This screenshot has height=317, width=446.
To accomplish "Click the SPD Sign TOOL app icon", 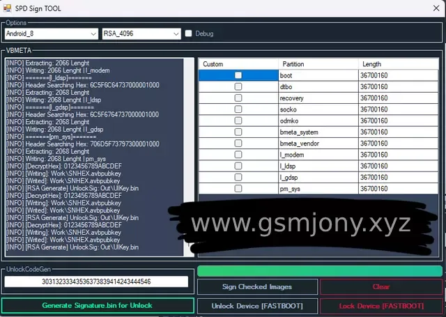I will tap(7, 8).
